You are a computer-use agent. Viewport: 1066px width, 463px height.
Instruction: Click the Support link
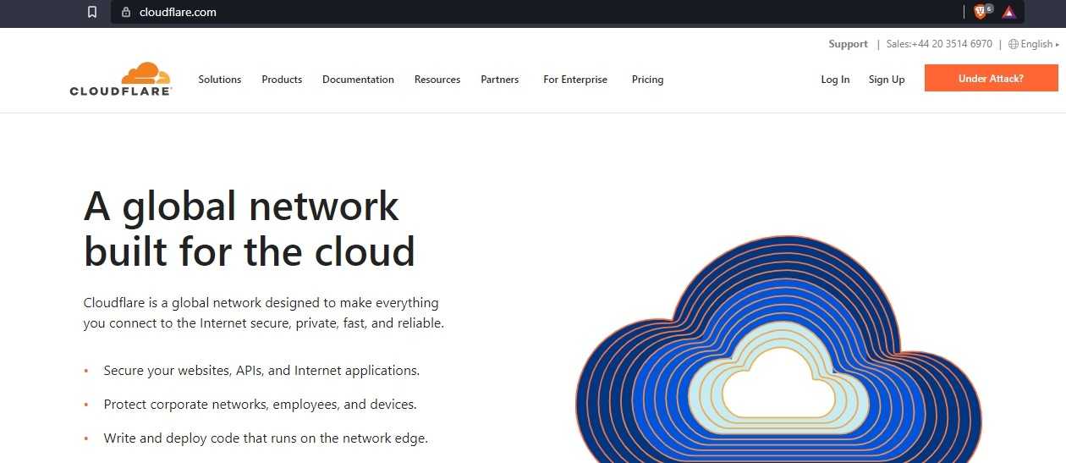point(848,44)
